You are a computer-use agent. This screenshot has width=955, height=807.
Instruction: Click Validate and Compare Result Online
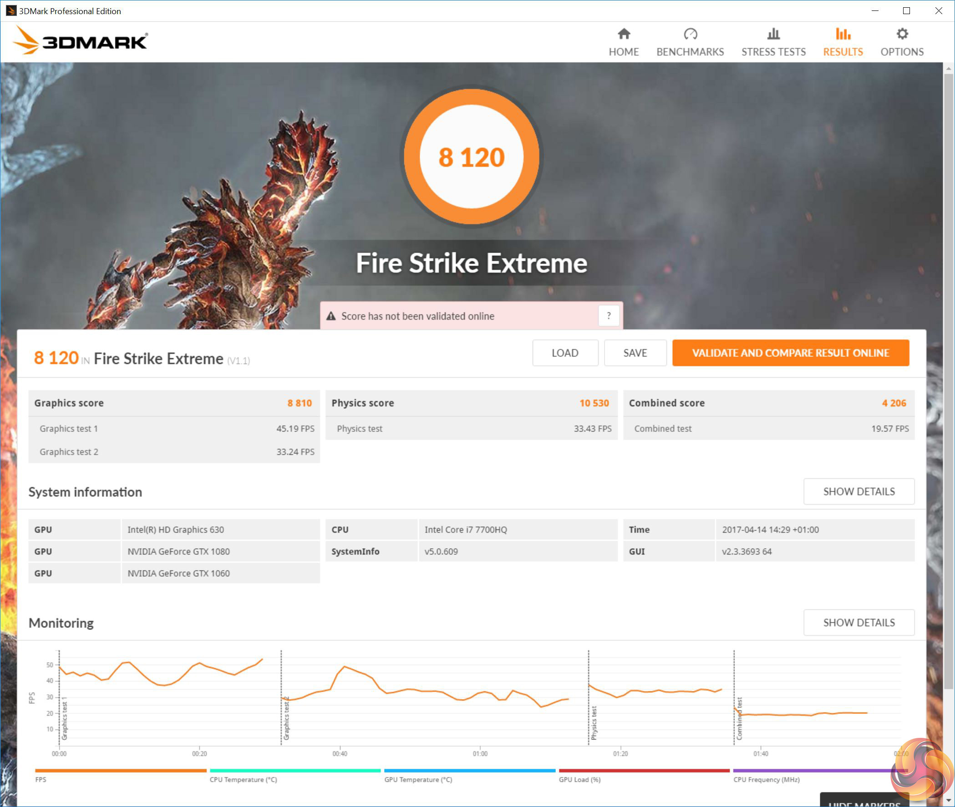(x=790, y=353)
